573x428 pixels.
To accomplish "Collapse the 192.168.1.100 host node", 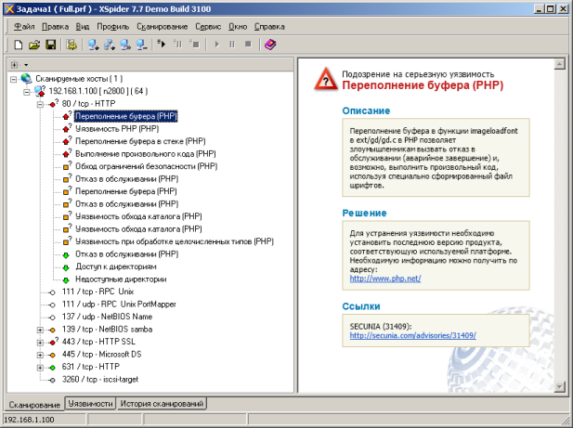I will click(x=27, y=92).
